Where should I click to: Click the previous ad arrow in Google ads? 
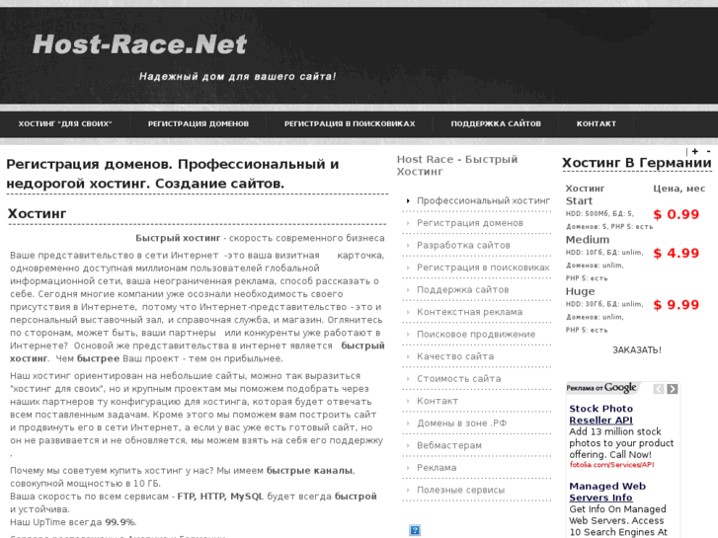click(658, 389)
